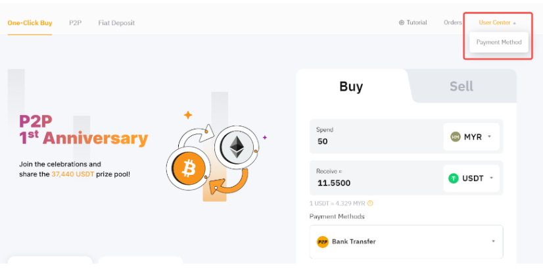Select Payment Method from User Center menu
The height and width of the screenshot is (269, 543).
click(x=499, y=42)
